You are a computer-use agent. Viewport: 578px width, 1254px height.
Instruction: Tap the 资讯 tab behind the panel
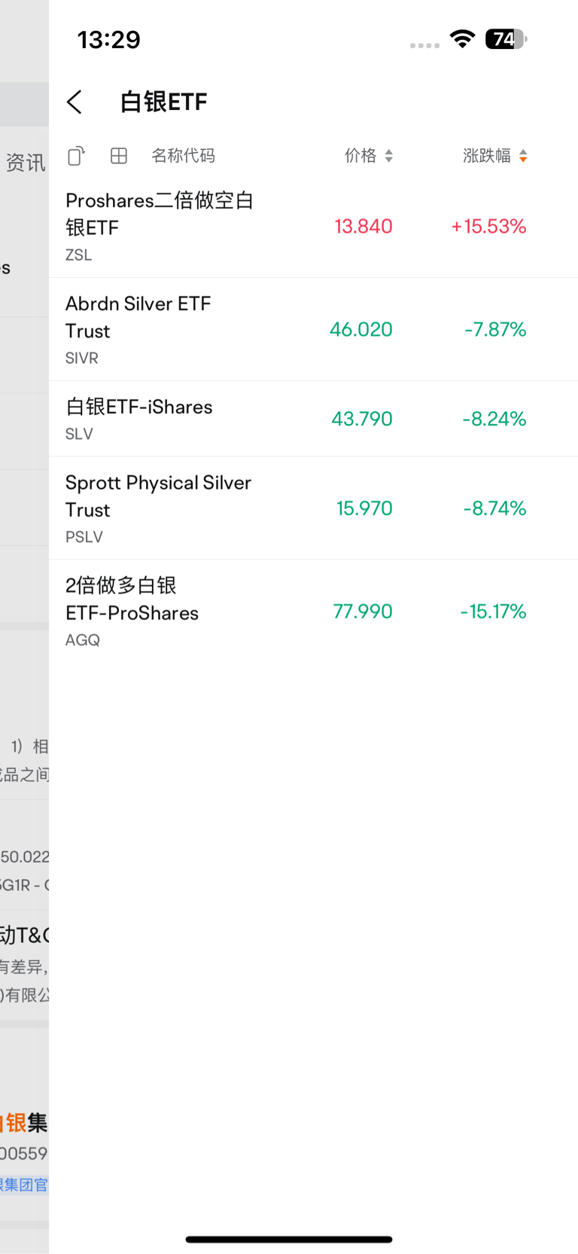pyautogui.click(x=26, y=163)
